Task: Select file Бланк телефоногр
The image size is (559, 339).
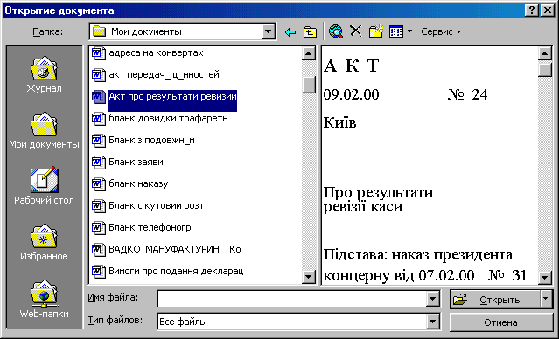Action: (150, 227)
